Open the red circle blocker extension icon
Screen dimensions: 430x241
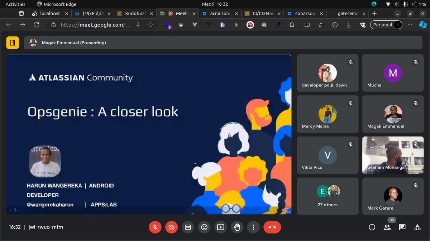pos(250,25)
